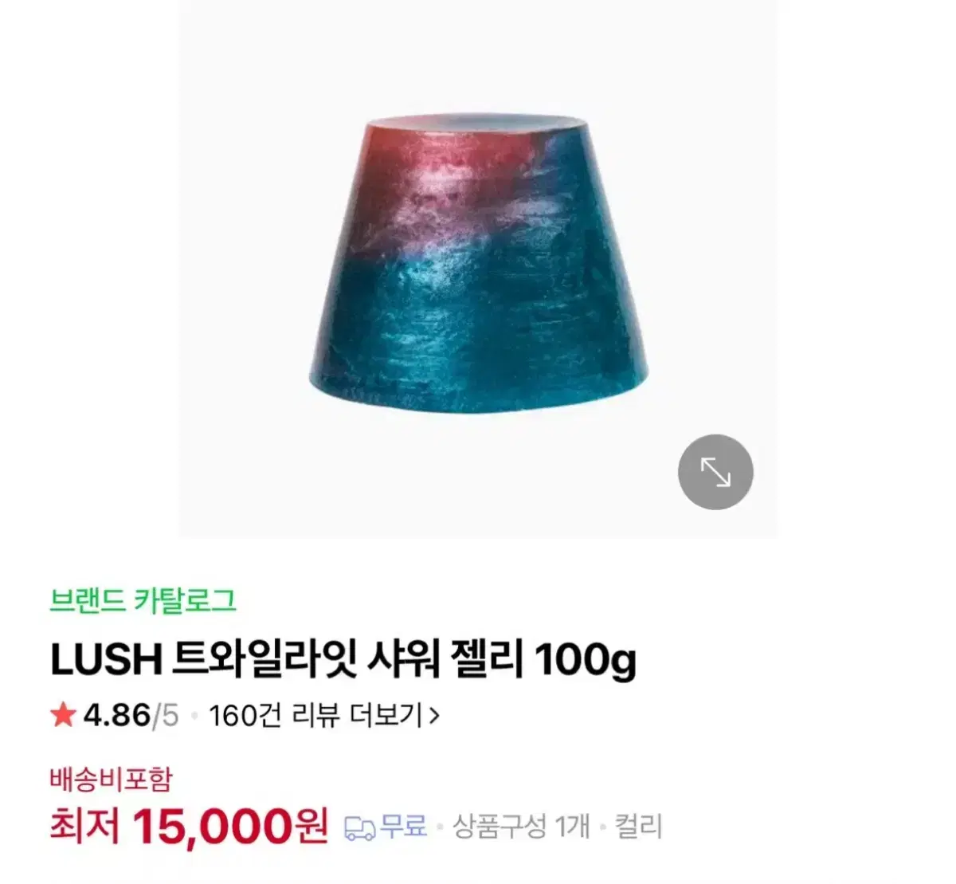Click the 최저 lowest-price label

tap(84, 826)
